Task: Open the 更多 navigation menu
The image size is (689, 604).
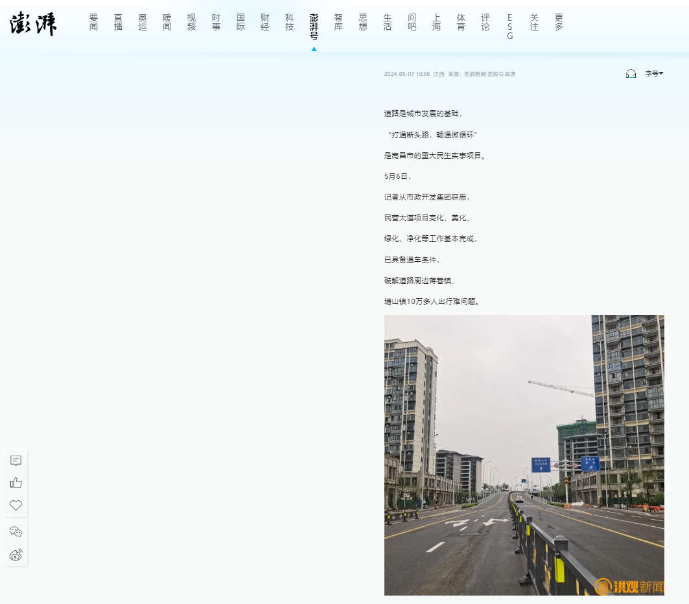Action: pos(559,22)
